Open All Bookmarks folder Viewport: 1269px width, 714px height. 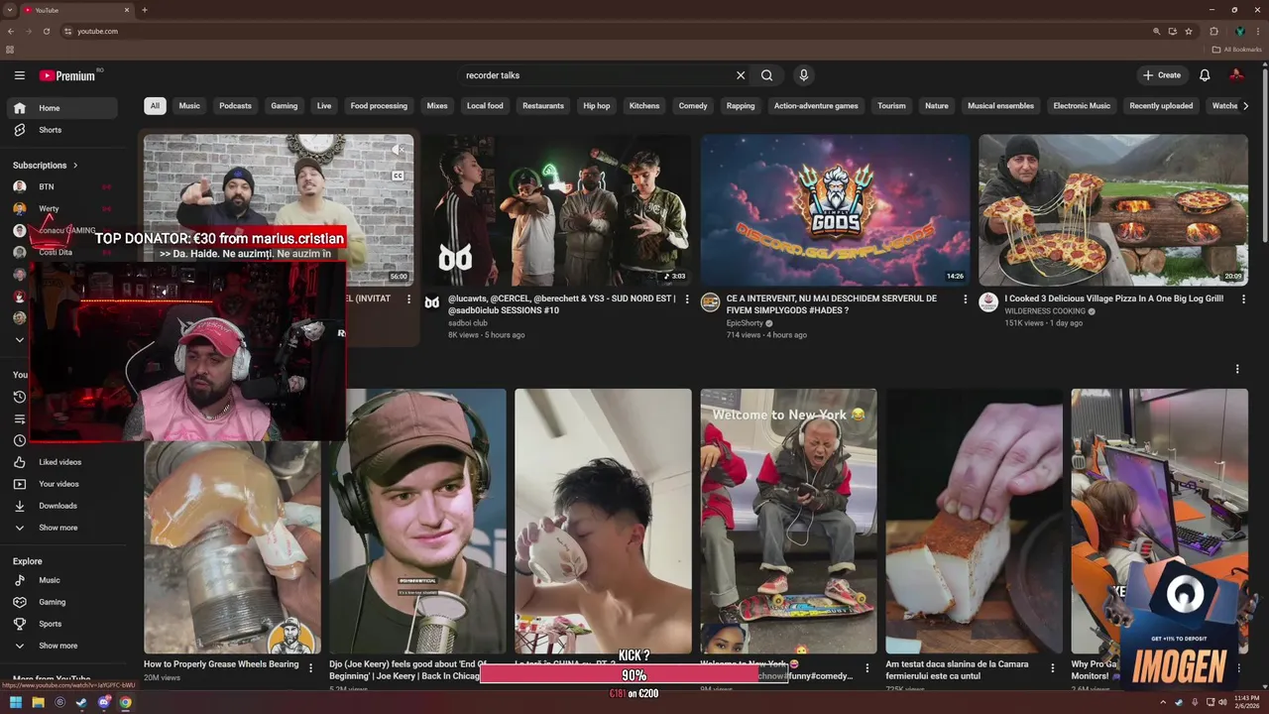1237,50
